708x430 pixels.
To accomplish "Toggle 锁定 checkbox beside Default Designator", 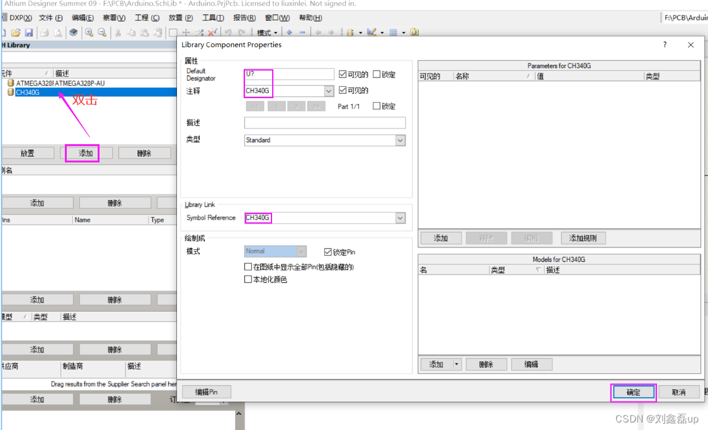I will pos(377,74).
